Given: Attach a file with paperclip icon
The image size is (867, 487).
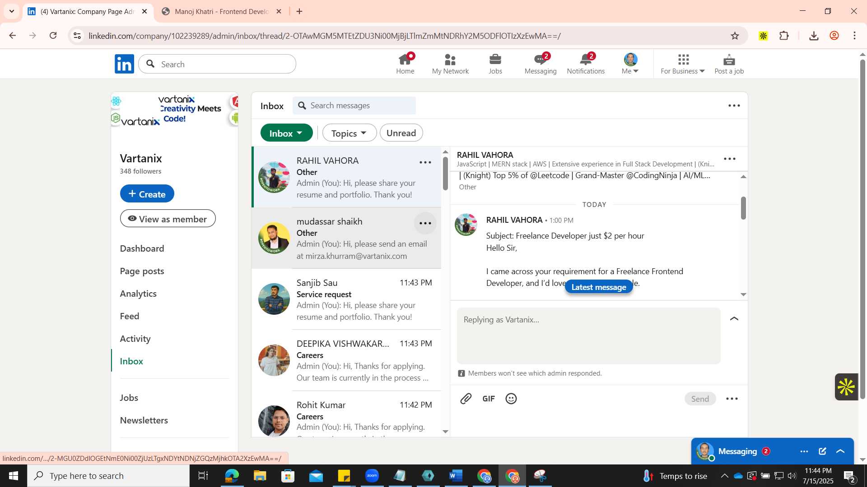Looking at the screenshot, I should click(x=466, y=399).
